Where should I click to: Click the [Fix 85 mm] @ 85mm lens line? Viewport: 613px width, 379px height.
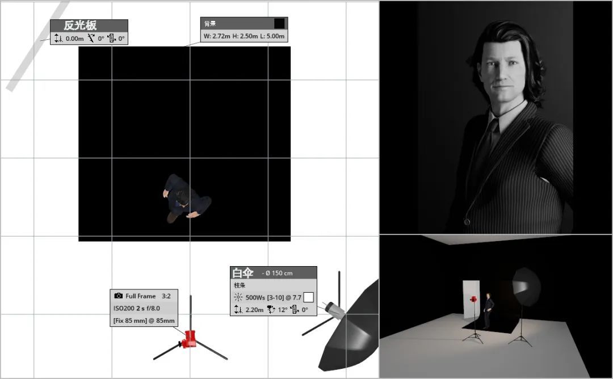pos(144,321)
